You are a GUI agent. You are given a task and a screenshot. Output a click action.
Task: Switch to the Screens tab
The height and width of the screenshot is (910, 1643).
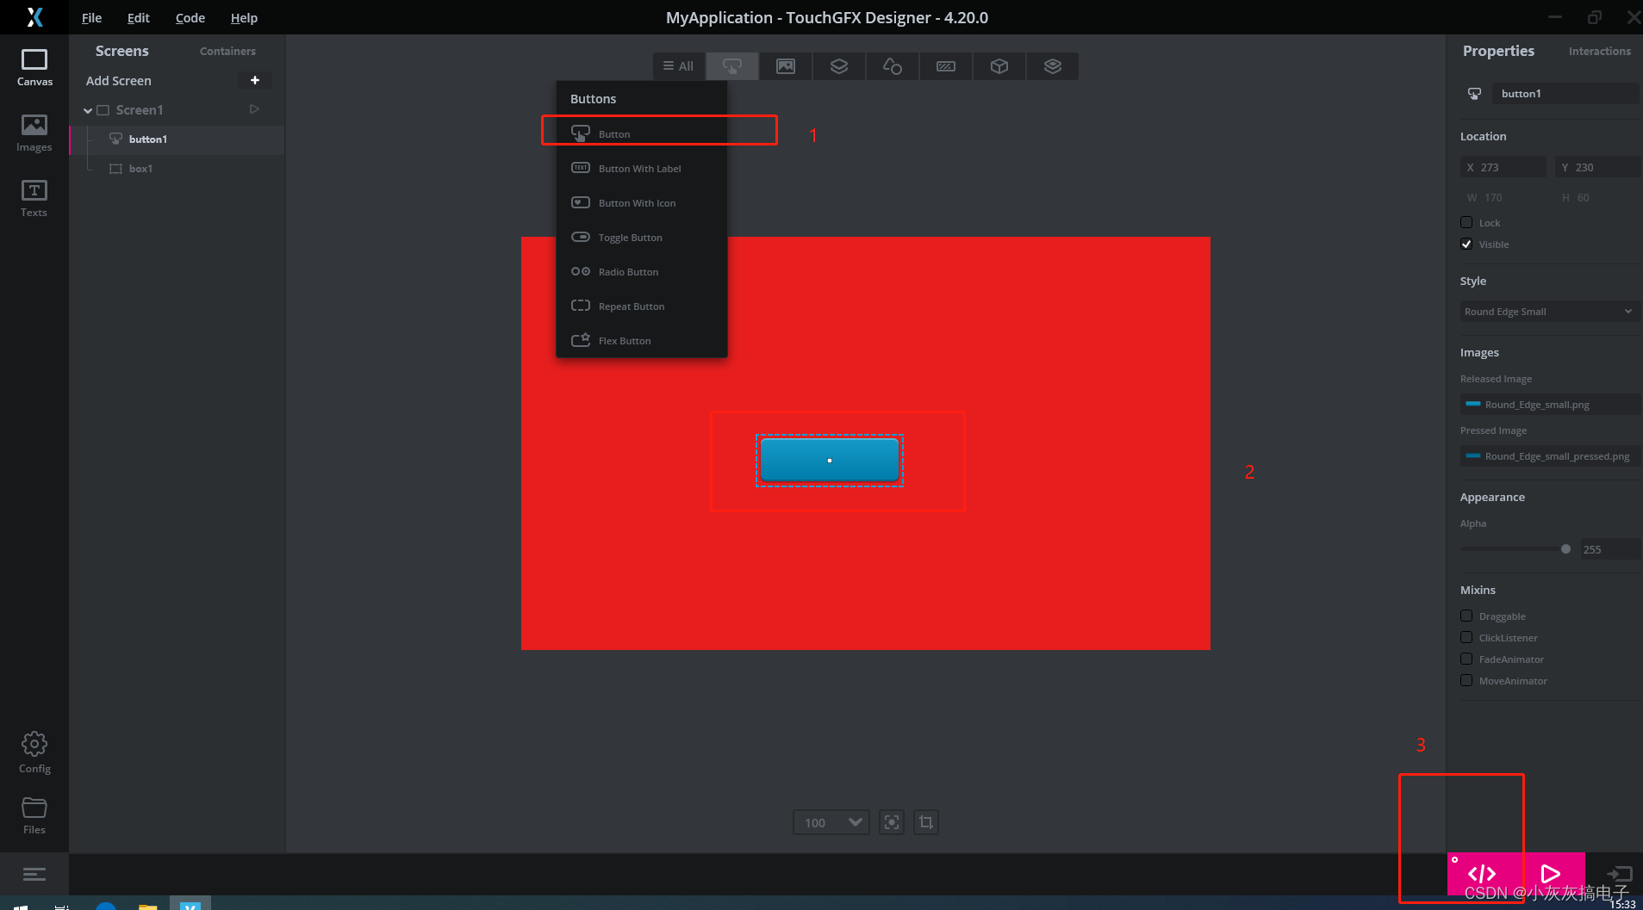122,51
